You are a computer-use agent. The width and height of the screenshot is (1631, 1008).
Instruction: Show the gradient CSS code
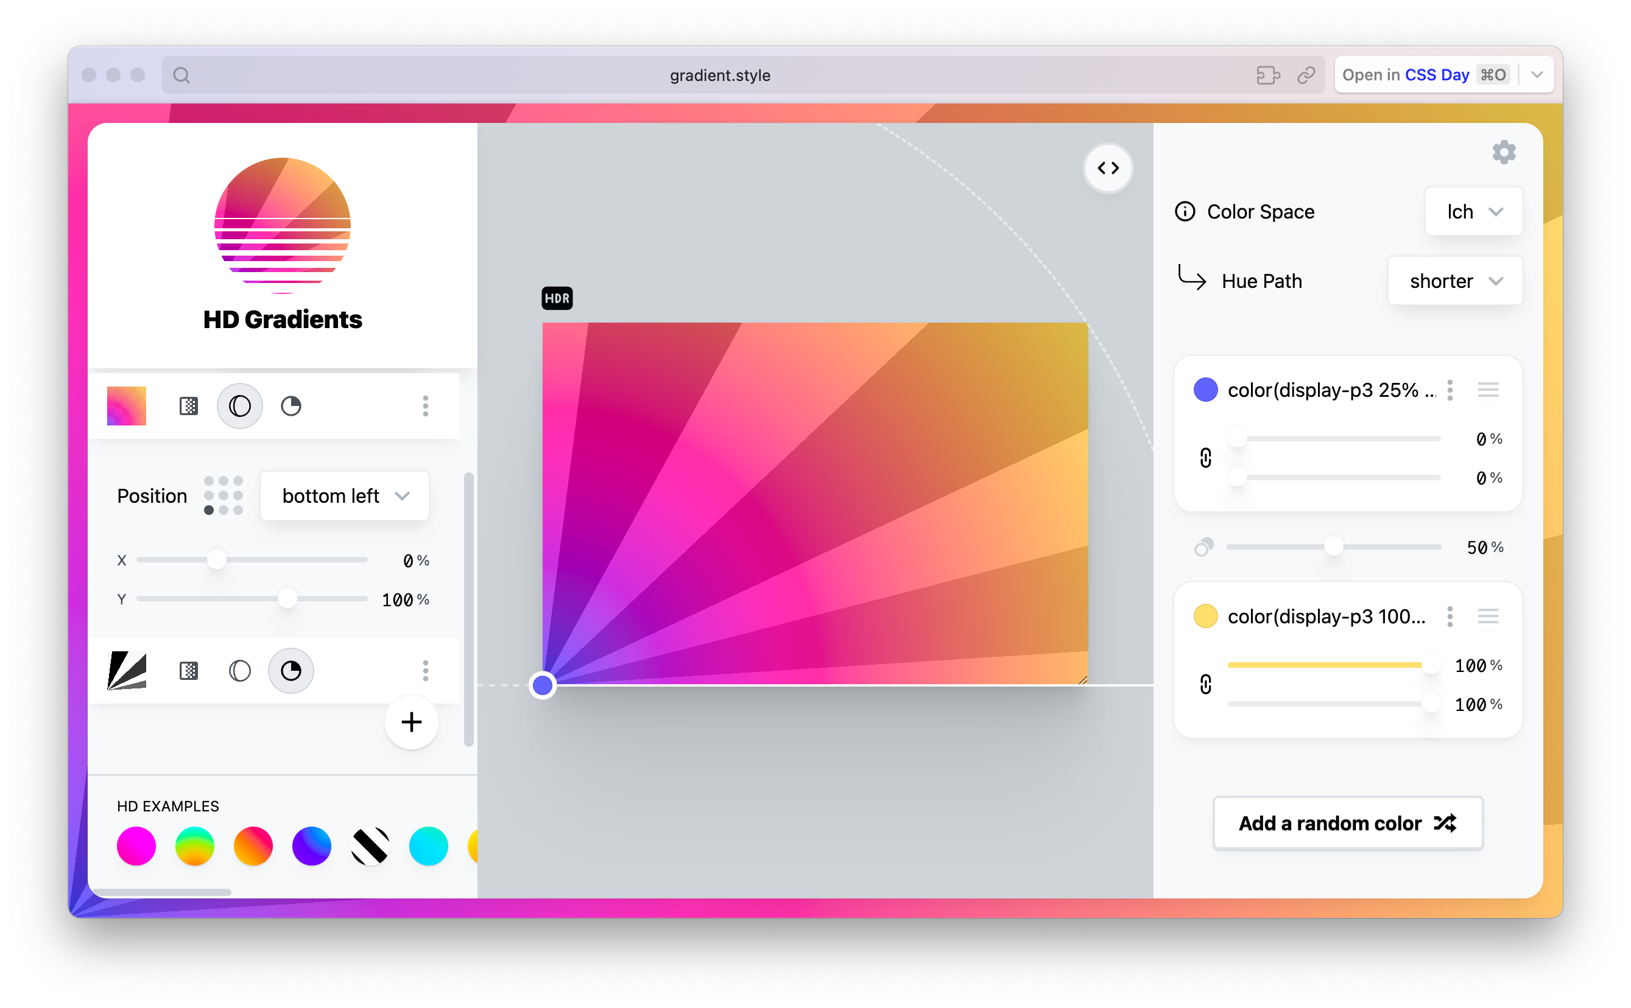tap(1107, 168)
